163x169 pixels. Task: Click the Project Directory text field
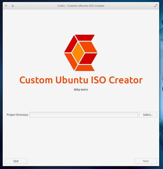pos(84,115)
